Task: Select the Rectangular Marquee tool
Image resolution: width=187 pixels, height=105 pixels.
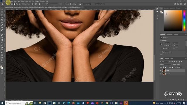Action: click(x=2, y=12)
